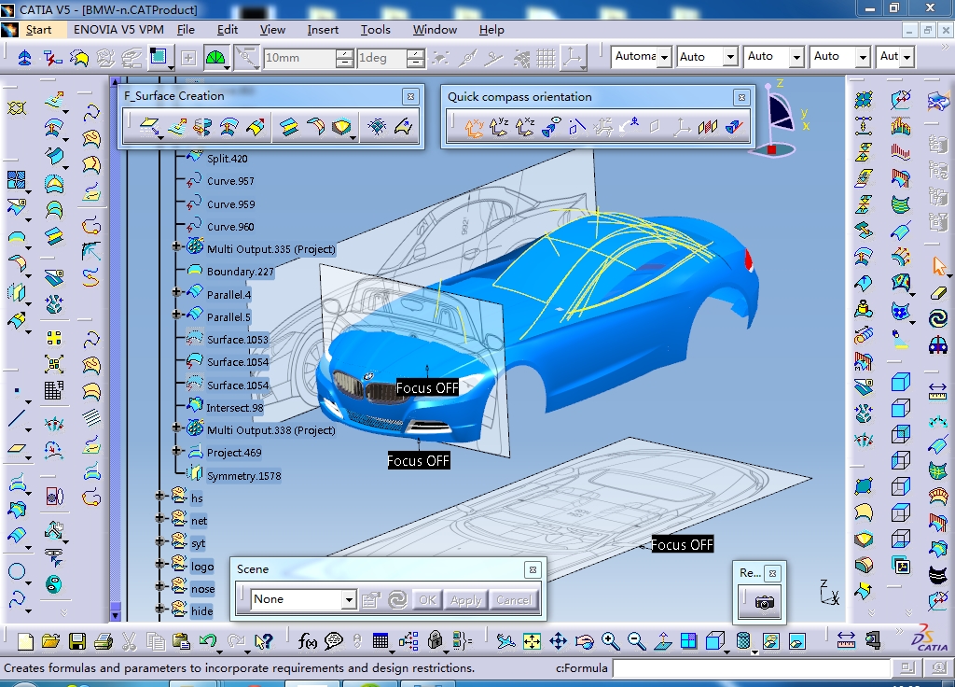Click the Measure Between ruler icon
The width and height of the screenshot is (955, 687).
(x=846, y=640)
